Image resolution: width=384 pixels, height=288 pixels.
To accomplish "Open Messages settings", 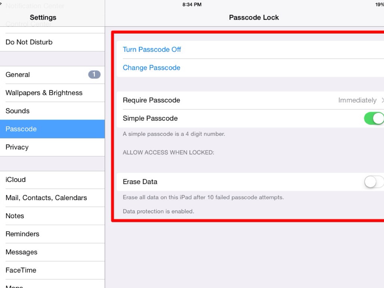I will point(21,252).
